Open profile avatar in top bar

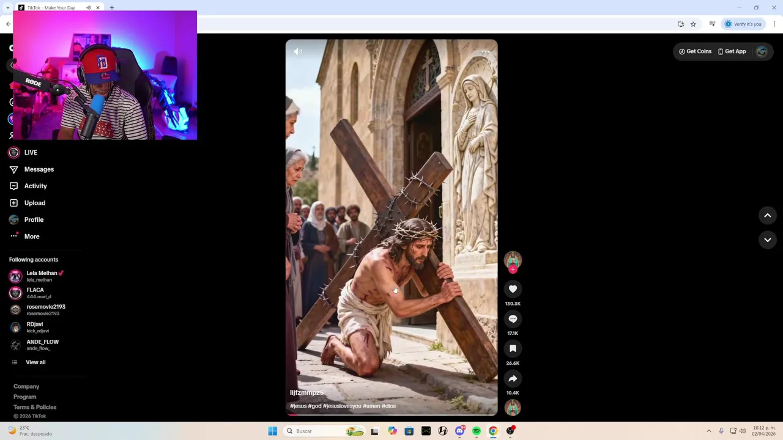(762, 51)
